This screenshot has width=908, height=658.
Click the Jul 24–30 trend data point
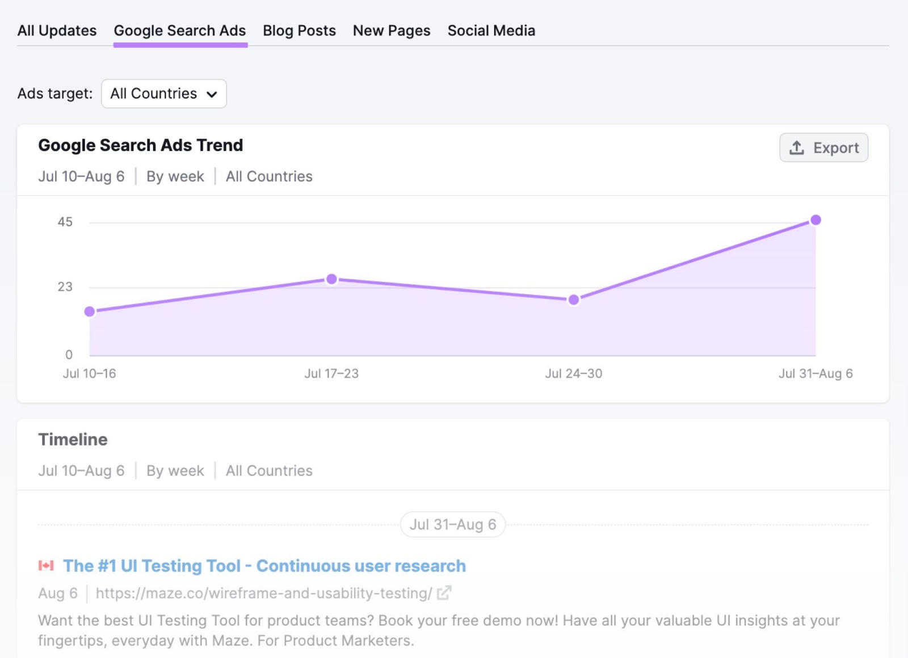pos(574,300)
